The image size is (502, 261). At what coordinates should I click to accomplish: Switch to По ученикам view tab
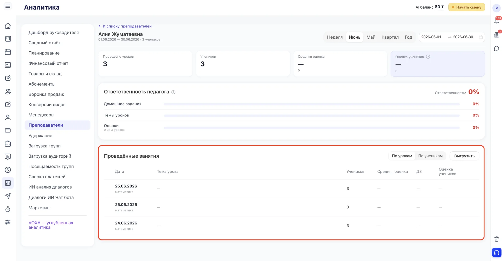tap(430, 156)
